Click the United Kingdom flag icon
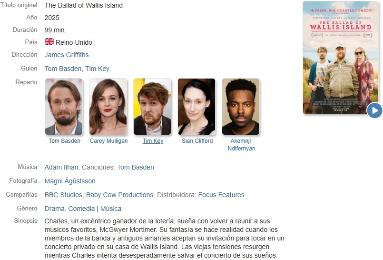 coord(49,41)
